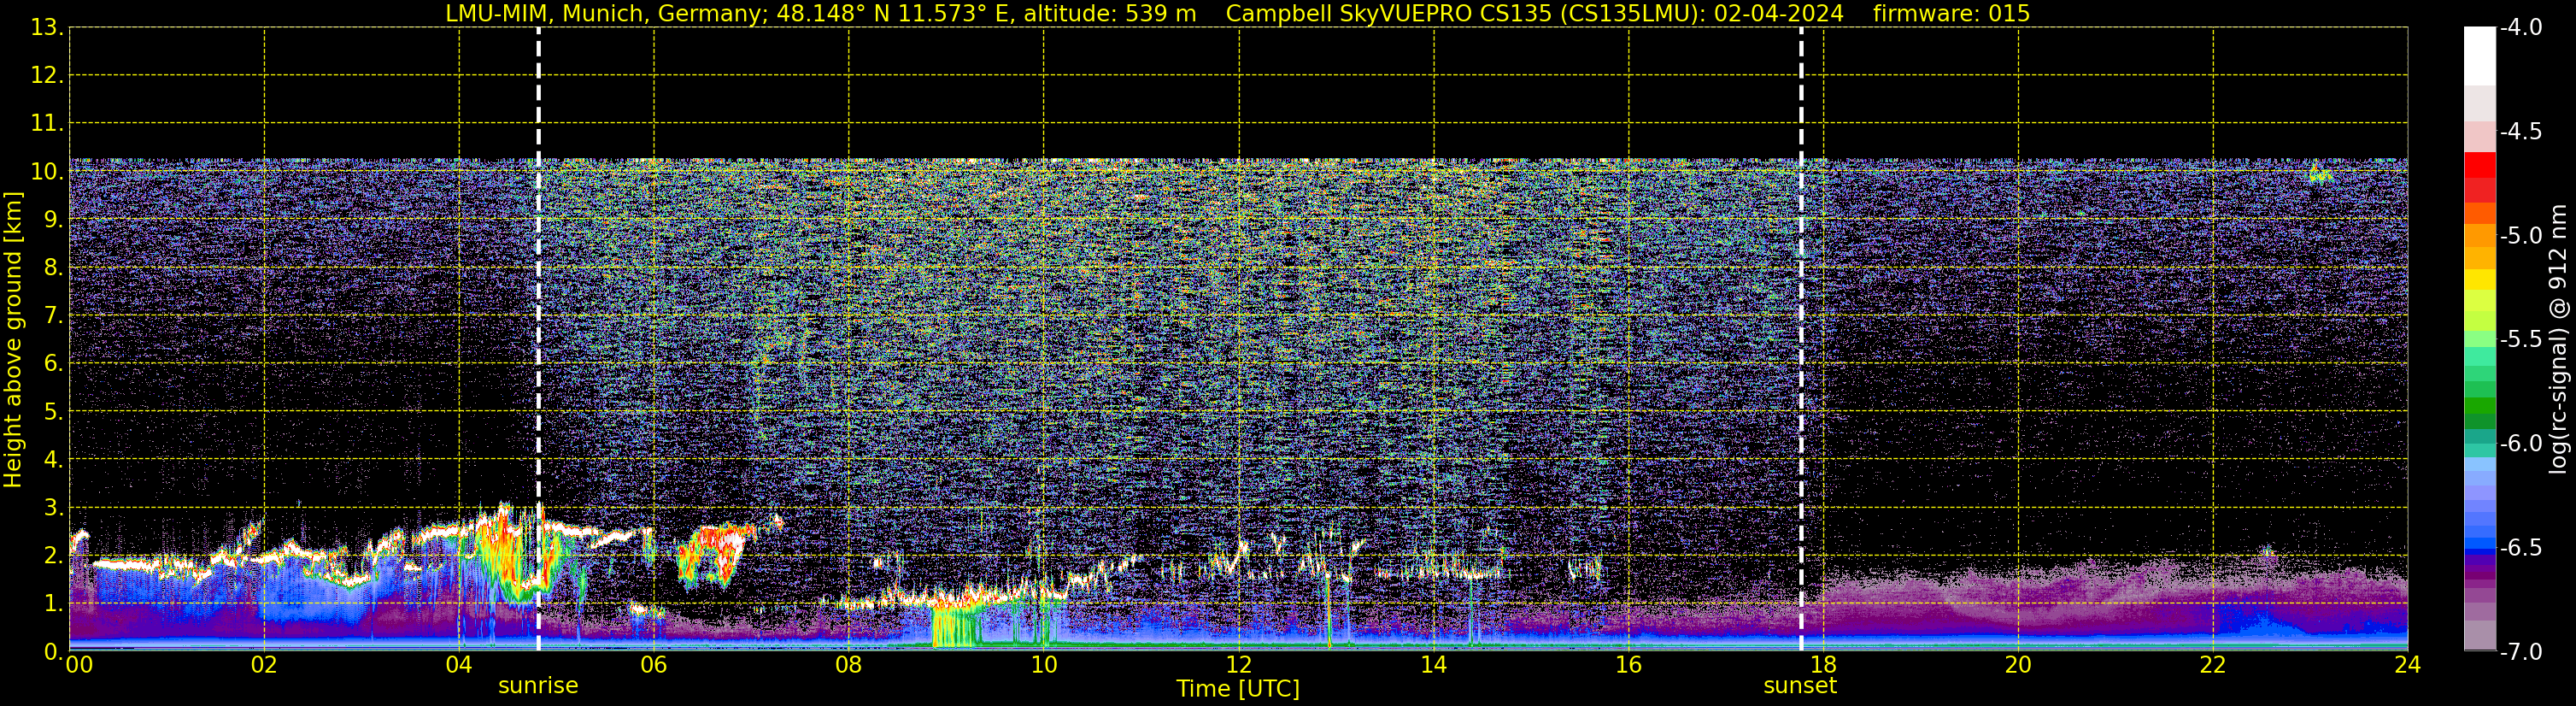The height and width of the screenshot is (706, 2576).
Task: Click the time tick label 22
Action: (2213, 665)
